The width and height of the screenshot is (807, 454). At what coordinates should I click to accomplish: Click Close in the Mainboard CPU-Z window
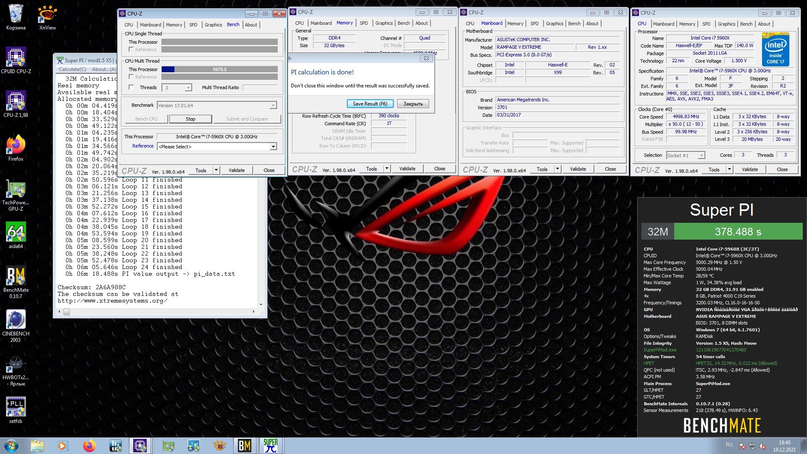tap(610, 169)
